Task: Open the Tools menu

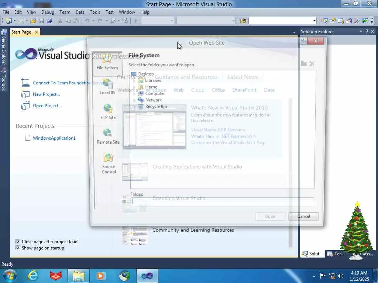Action: 95,12
